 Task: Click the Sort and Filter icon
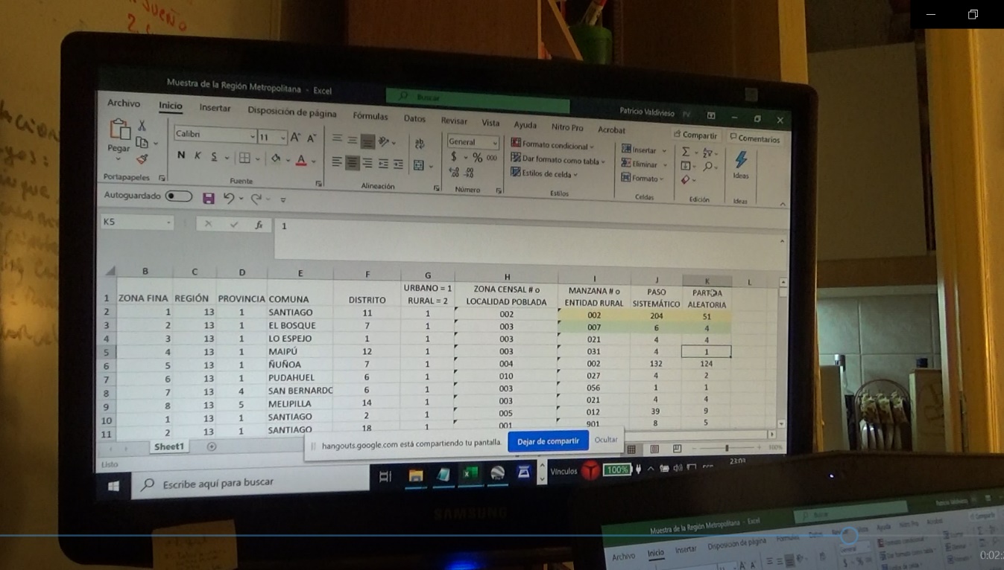707,153
